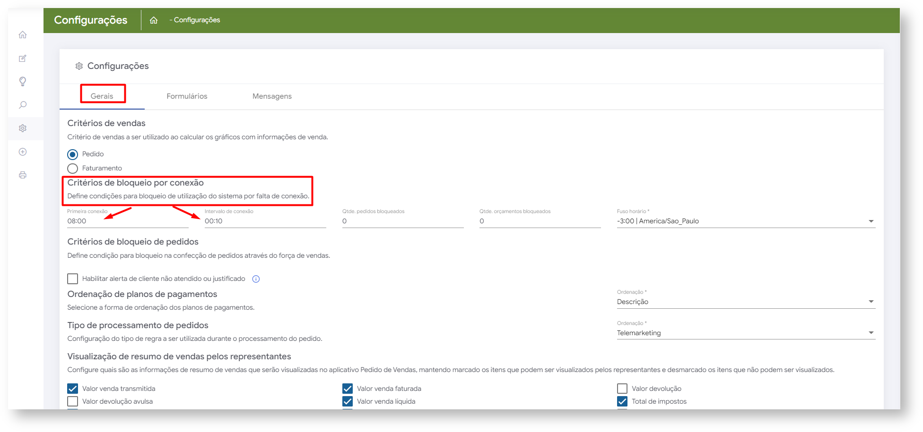Select the Pedido radio button
The width and height of the screenshot is (923, 432).
pos(73,154)
